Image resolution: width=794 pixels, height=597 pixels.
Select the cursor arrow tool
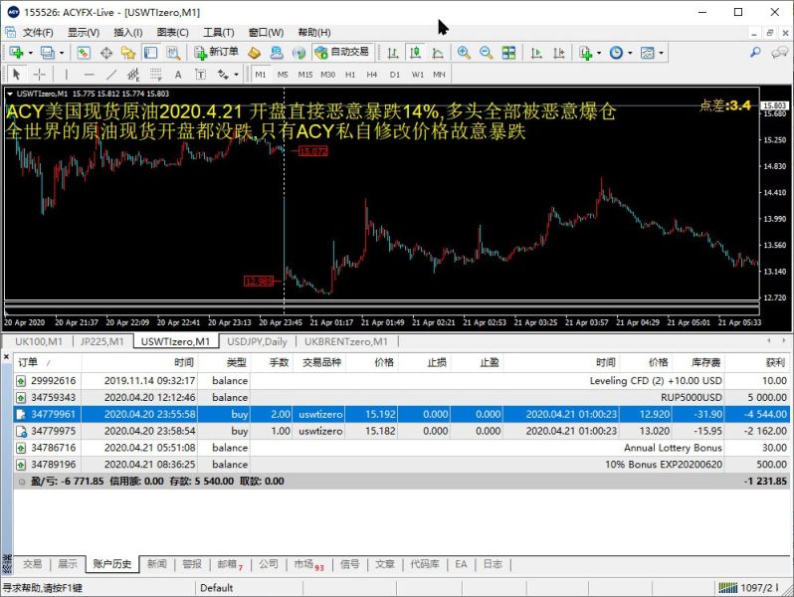[16, 75]
